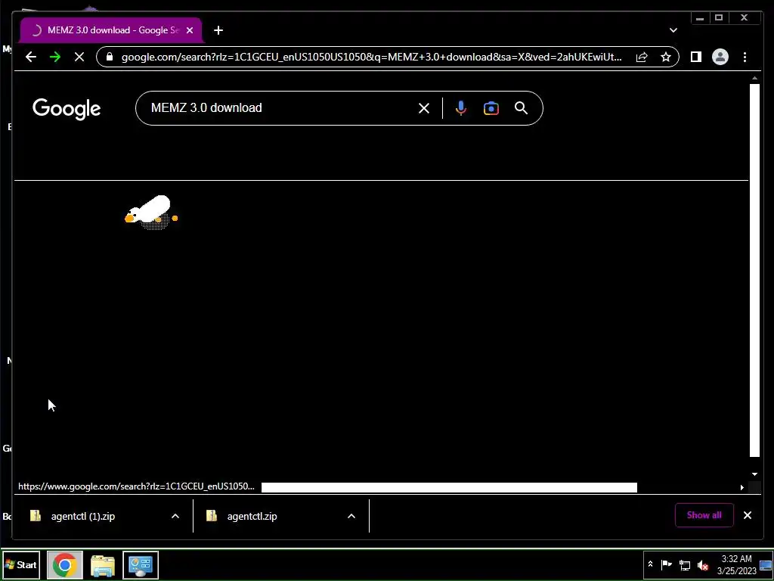
Task: Click the scroll right arrow
Action: [x=741, y=488]
